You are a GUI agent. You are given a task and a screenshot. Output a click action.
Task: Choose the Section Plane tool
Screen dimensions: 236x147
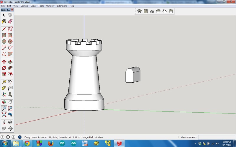tap(10, 128)
